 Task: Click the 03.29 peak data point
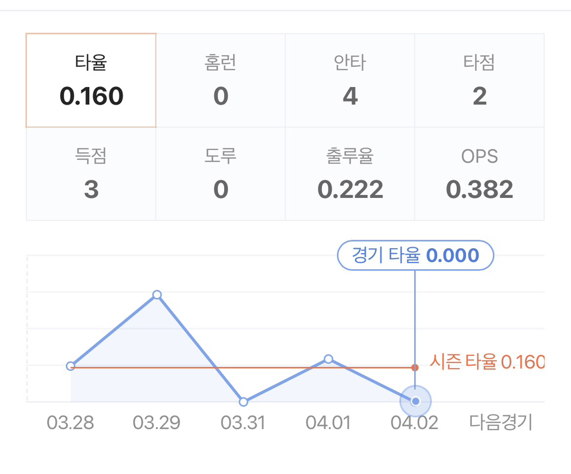tap(157, 294)
